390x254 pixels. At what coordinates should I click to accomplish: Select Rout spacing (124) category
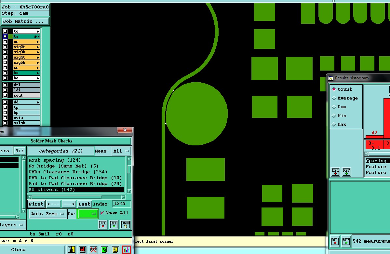coord(76,160)
